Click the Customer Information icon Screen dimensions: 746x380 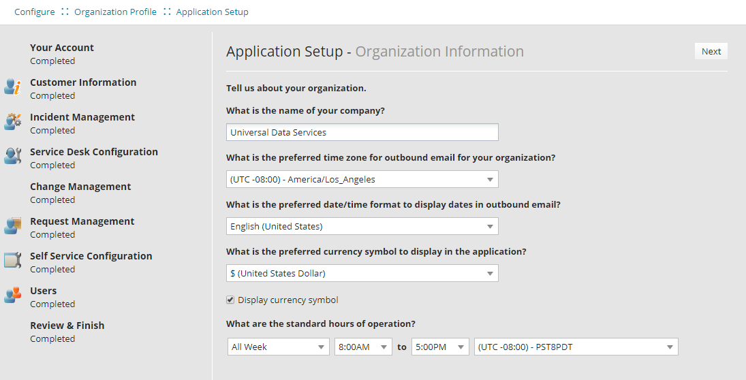tap(12, 87)
